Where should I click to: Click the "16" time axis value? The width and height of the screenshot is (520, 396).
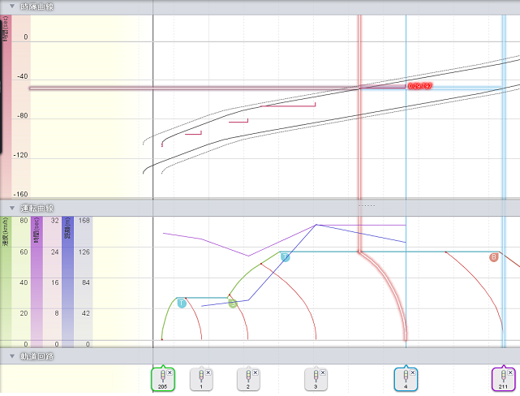(54, 282)
